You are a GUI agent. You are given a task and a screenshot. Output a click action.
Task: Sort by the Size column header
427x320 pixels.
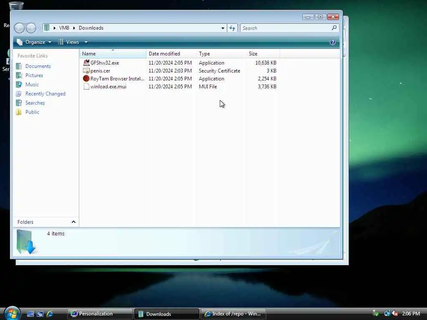point(263,54)
